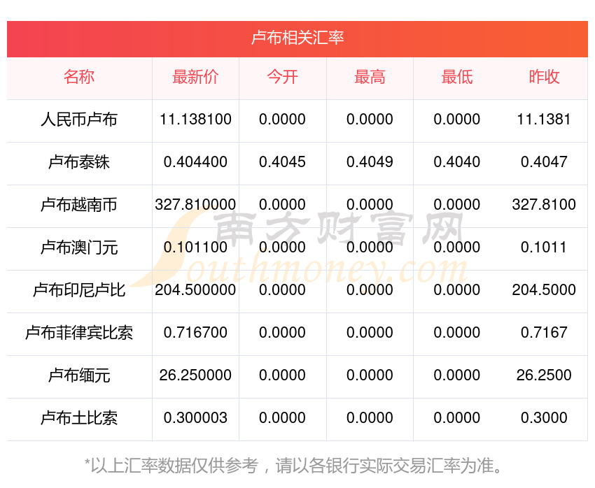Image resolution: width=595 pixels, height=488 pixels.
Task: Click previous close 26.2500
Action: point(544,375)
